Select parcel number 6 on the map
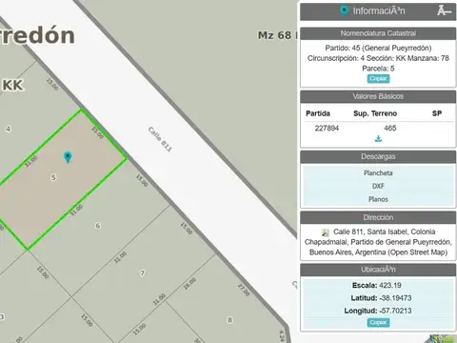 point(98,226)
